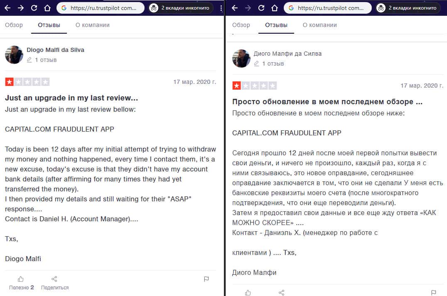Click the one-star rating in right window
This screenshot has width=447, height=296.
(237, 86)
